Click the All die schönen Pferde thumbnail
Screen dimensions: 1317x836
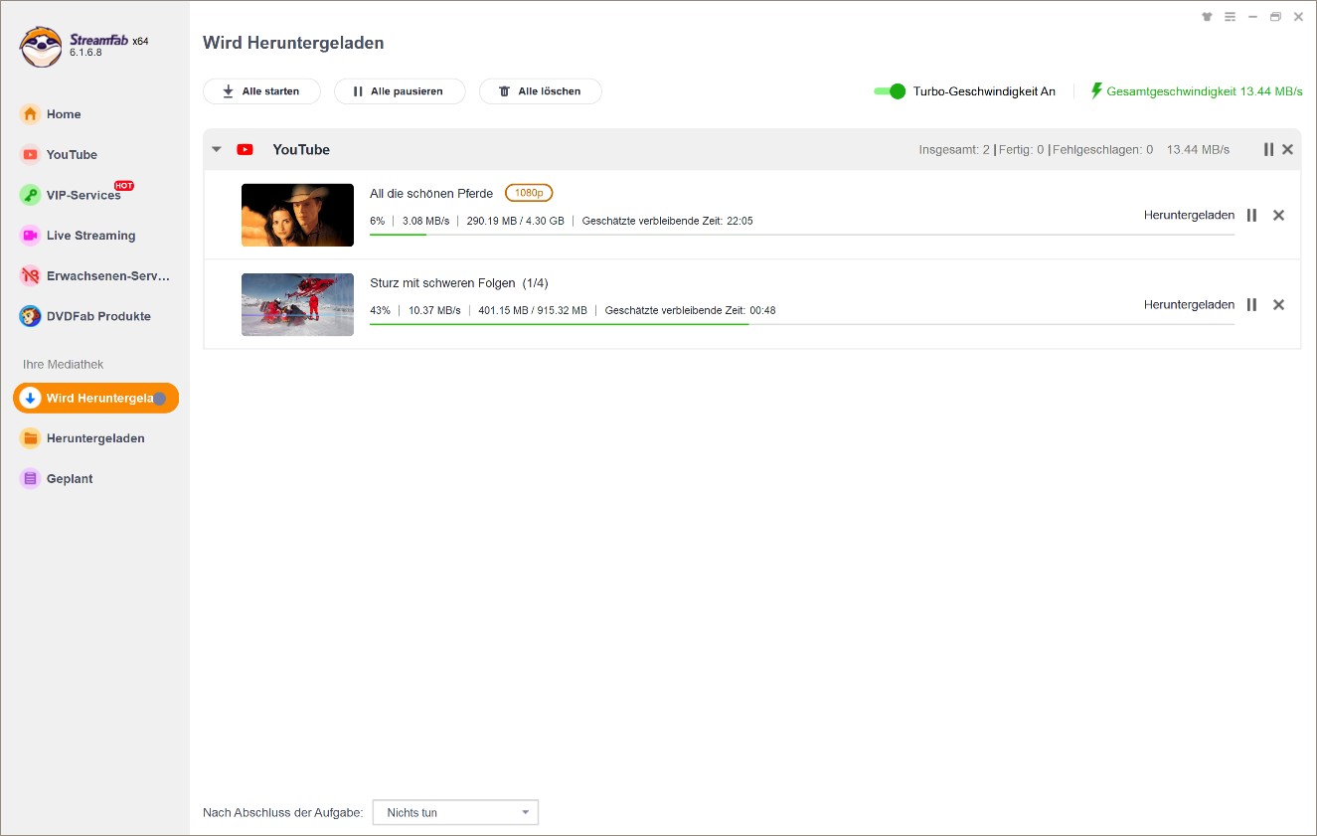297,215
